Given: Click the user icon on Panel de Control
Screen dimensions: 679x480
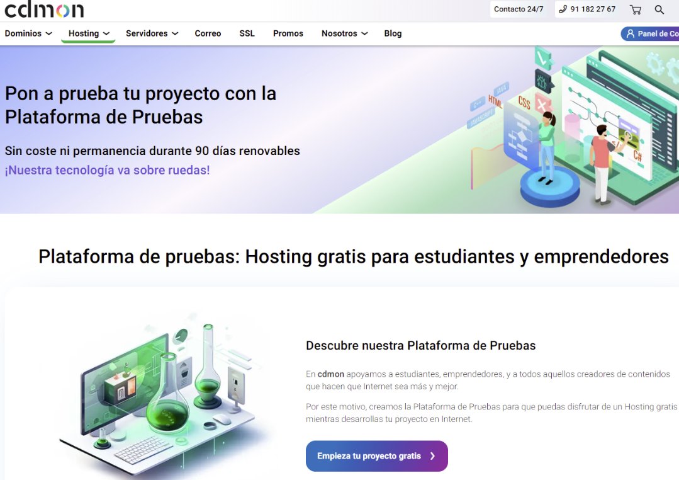Looking at the screenshot, I should [630, 34].
